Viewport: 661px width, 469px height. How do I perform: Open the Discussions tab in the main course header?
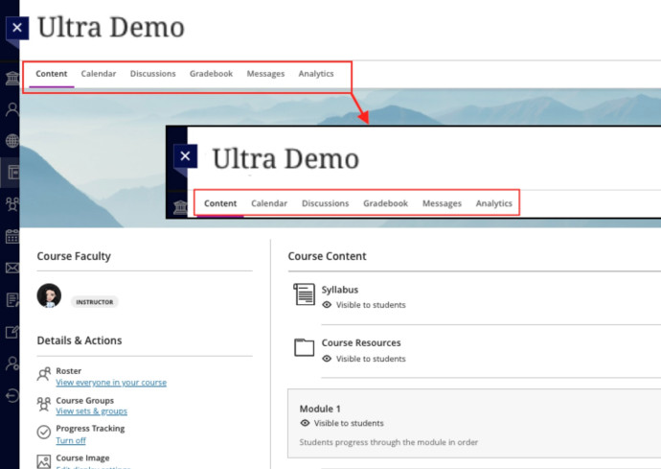(x=152, y=74)
